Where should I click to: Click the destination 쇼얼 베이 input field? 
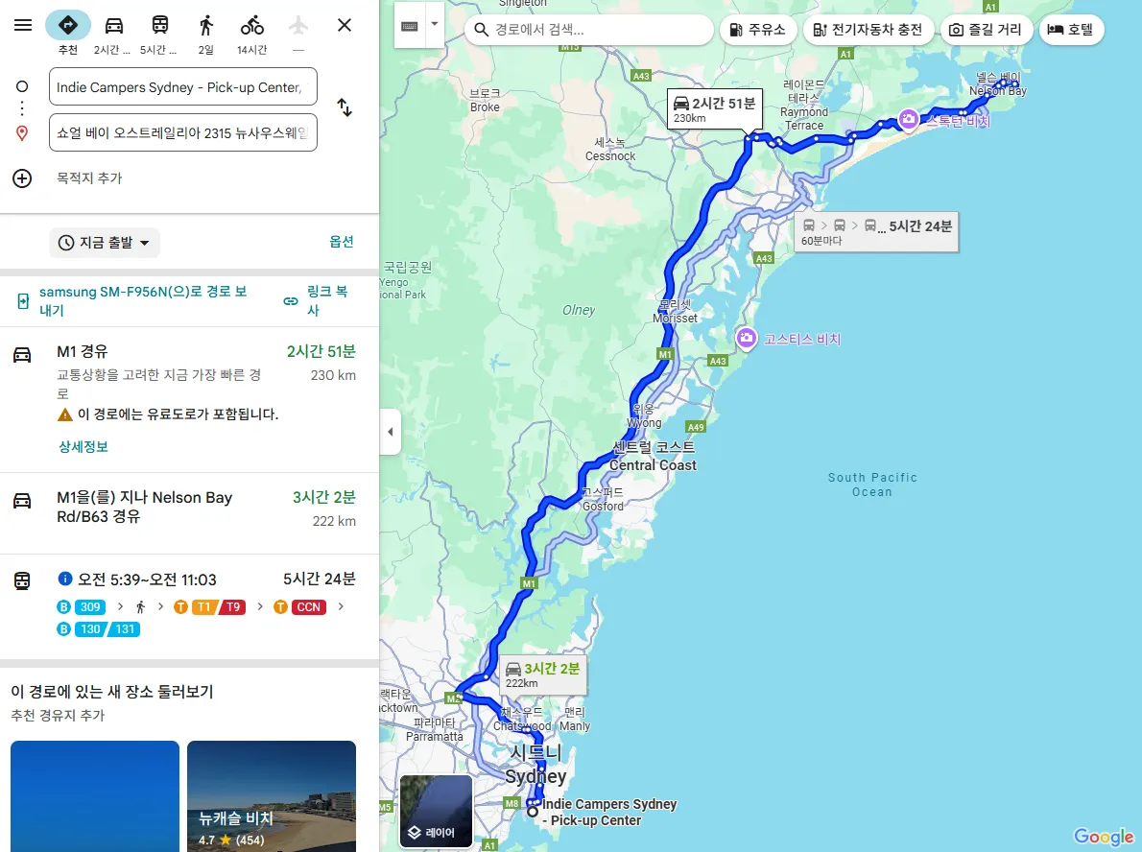click(x=182, y=132)
